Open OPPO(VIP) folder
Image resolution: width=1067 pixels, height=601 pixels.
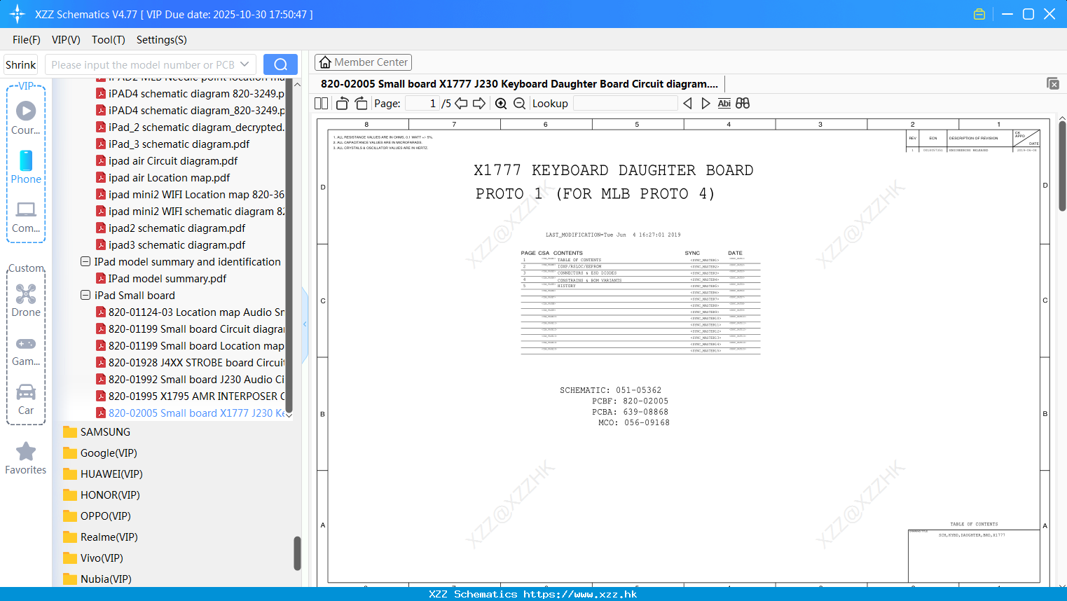point(97,516)
